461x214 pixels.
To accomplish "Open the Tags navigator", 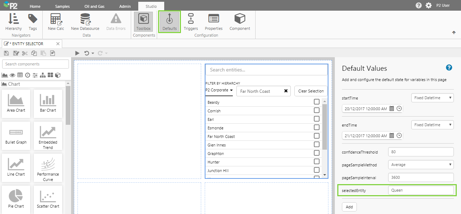I will 33,22.
